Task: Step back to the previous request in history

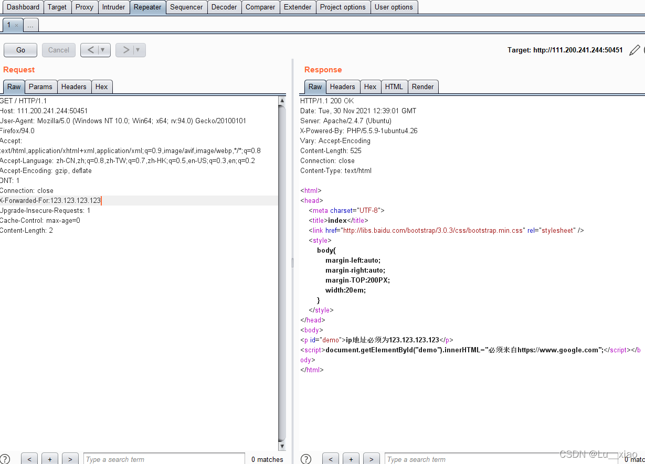Action: tap(90, 50)
